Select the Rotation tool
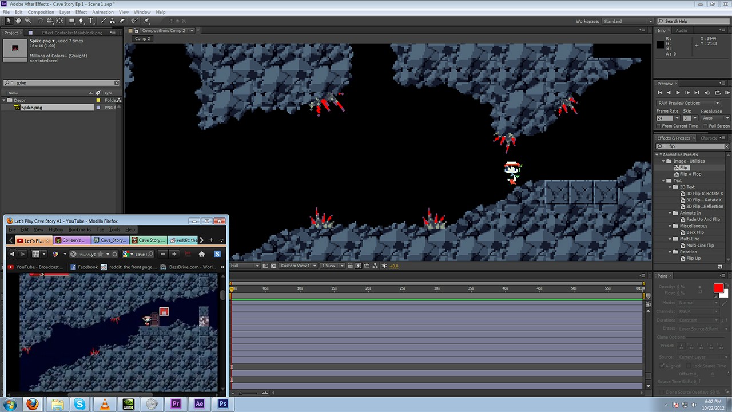Image resolution: width=732 pixels, height=412 pixels. pyautogui.click(x=41, y=21)
